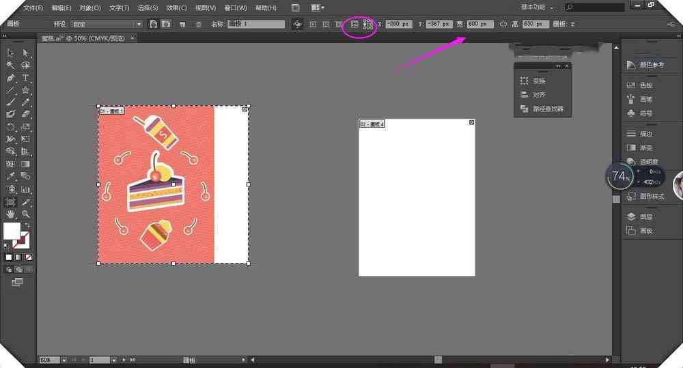This screenshot has width=683, height=368.
Task: Select the Shape Builder tool
Action: [10, 152]
